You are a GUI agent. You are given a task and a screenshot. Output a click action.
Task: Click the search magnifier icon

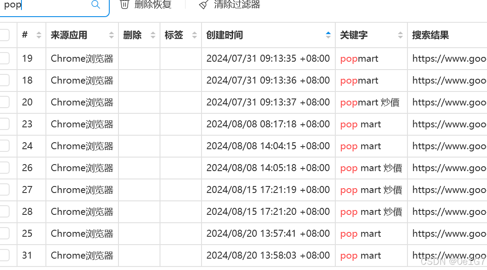coord(96,4)
